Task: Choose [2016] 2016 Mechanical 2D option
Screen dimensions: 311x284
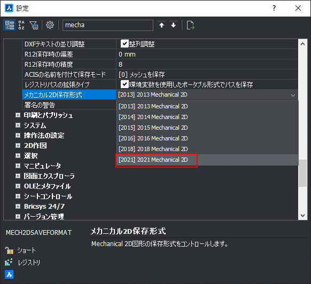Action: click(153, 138)
